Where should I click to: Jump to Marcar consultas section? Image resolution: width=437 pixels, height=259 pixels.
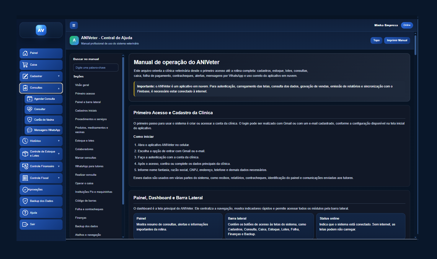click(86, 158)
